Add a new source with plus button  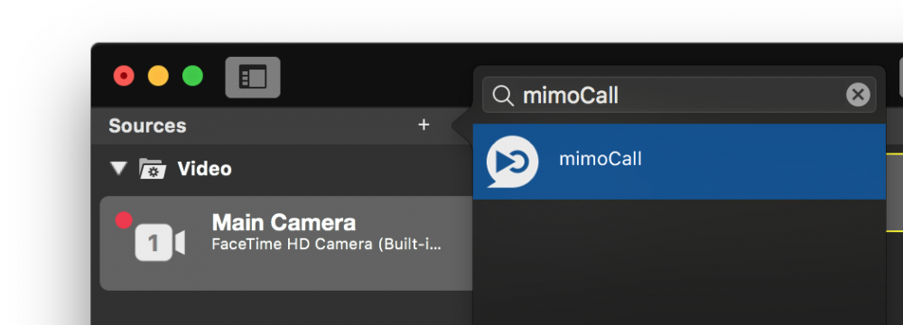coord(424,125)
